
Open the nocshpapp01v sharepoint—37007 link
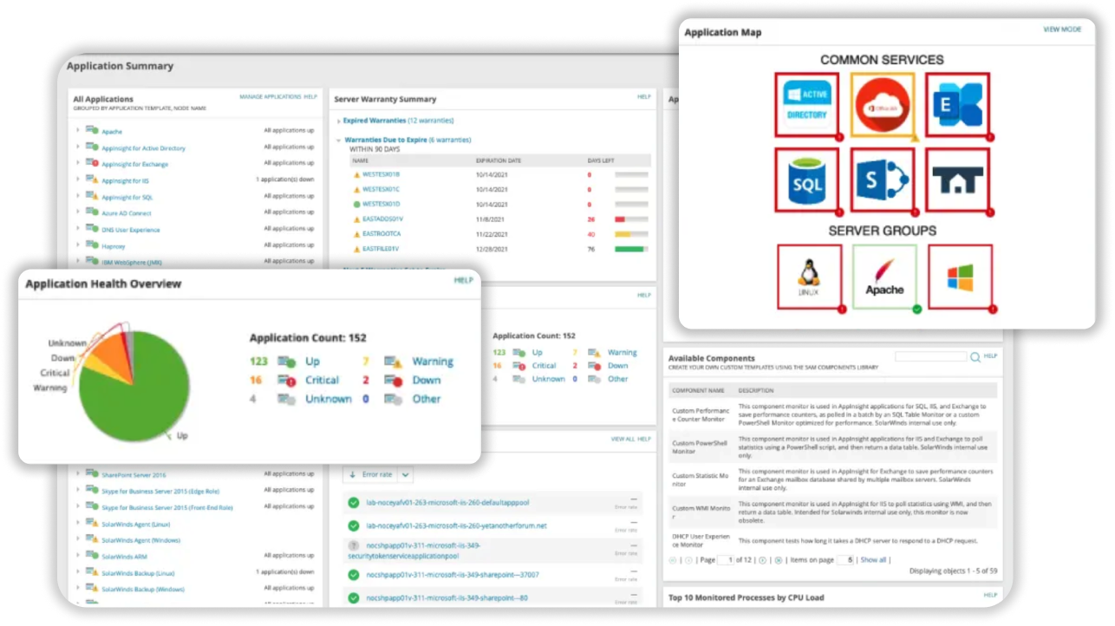click(x=452, y=575)
